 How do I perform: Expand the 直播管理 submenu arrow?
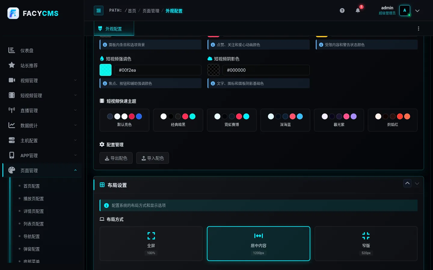75,110
